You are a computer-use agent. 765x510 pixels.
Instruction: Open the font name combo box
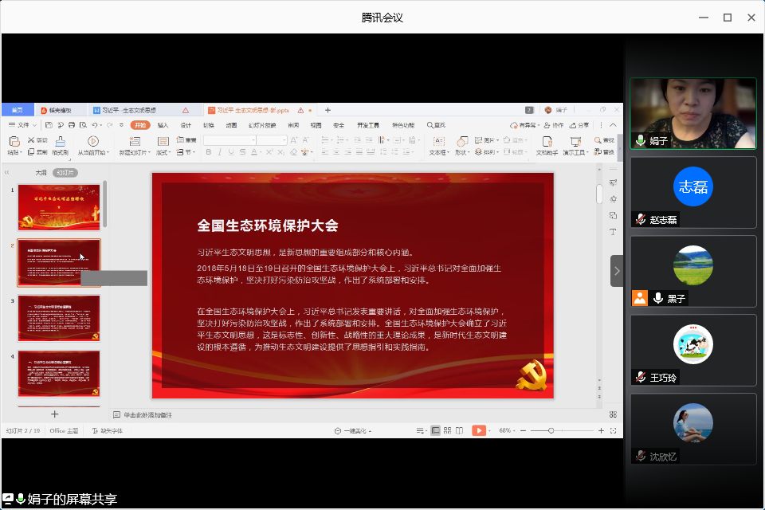229,140
